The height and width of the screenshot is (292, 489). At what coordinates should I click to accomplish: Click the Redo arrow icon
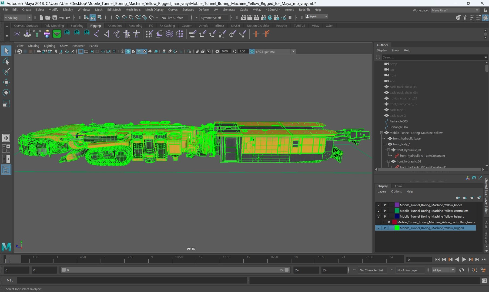point(68,18)
